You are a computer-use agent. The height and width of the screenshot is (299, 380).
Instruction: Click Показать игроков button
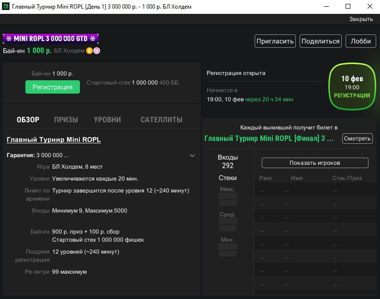click(315, 163)
